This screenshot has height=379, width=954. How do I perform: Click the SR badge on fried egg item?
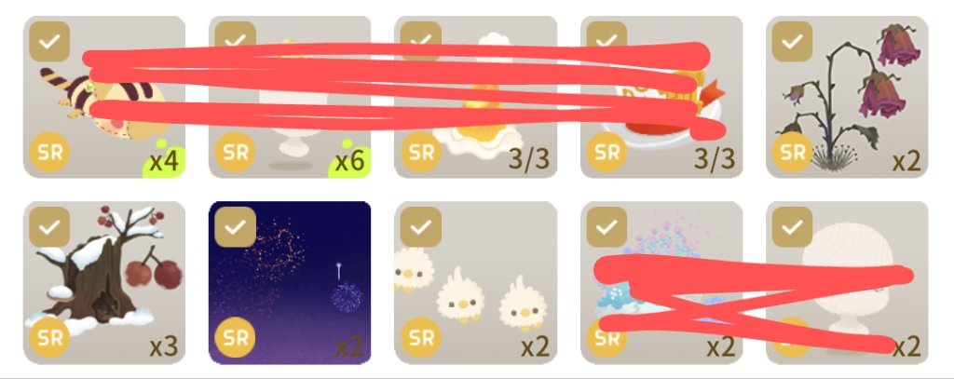421,152
